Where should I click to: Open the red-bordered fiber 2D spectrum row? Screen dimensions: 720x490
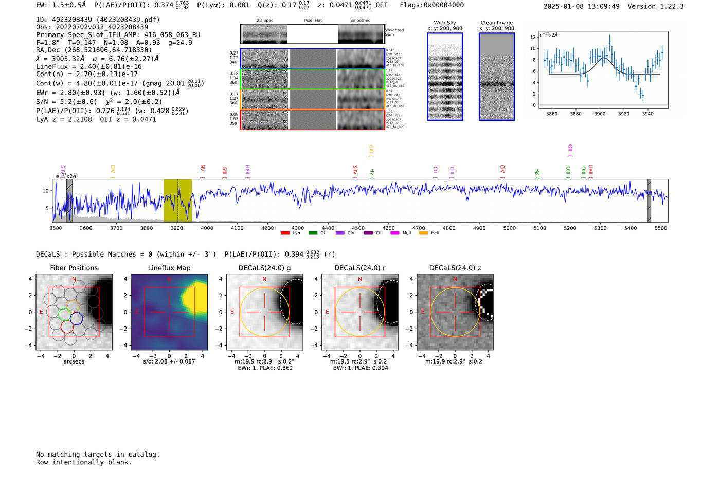pos(312,119)
